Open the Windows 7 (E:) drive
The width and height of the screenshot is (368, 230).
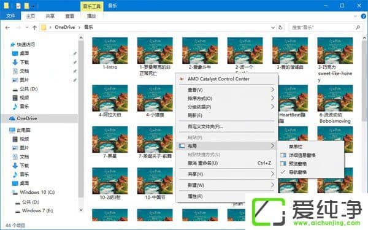coord(34,211)
